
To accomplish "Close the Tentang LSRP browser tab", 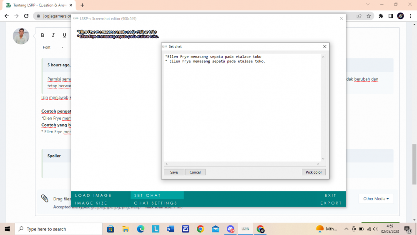I will point(71,5).
